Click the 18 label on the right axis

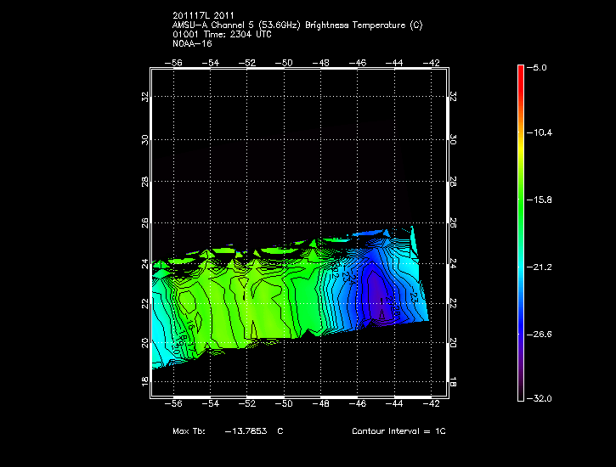pos(452,383)
